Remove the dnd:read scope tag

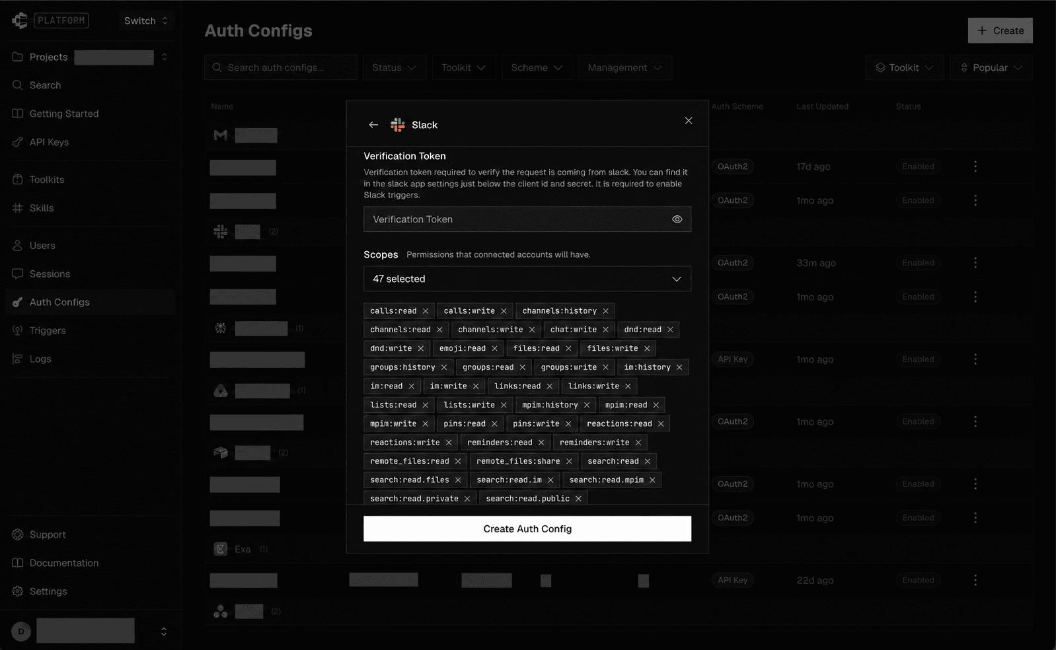coord(670,330)
